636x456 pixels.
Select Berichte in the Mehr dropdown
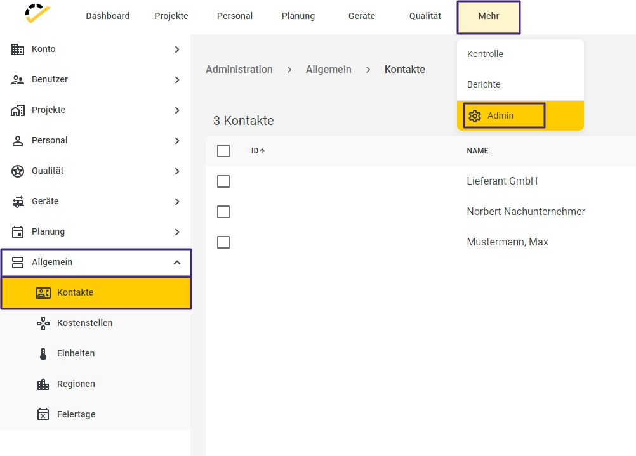520,84
